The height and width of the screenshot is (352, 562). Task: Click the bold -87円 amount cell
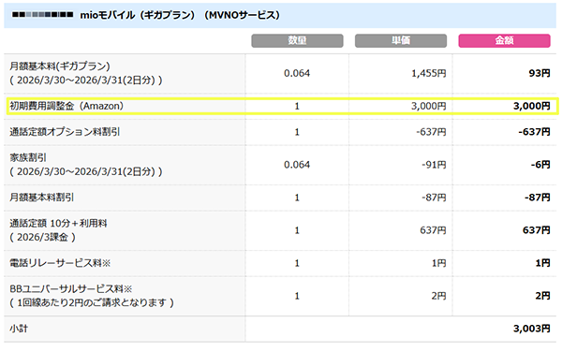[x=538, y=198]
